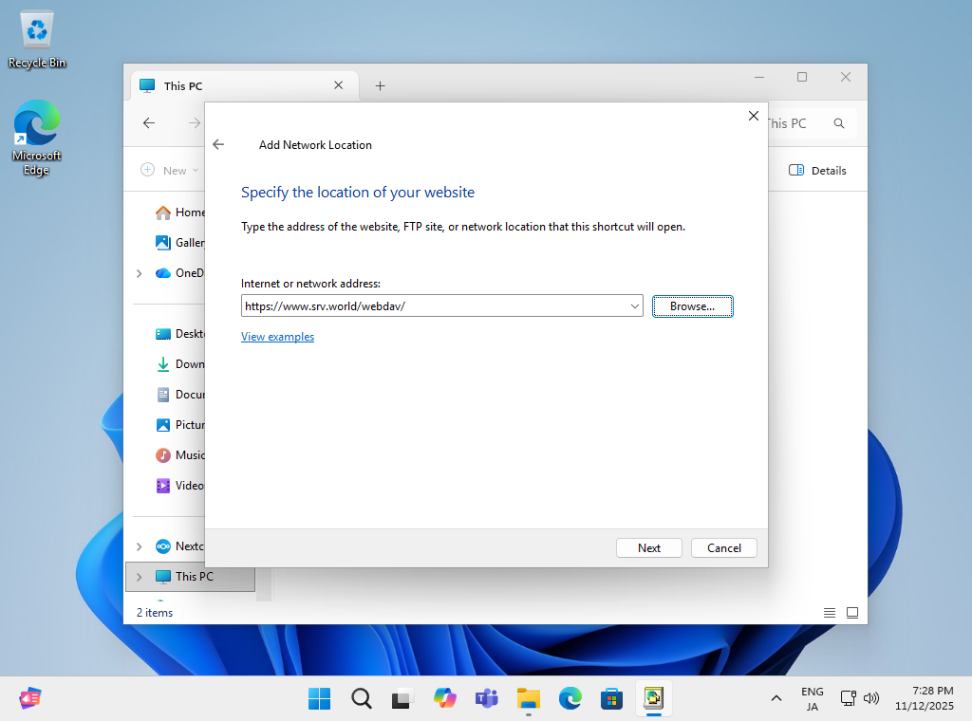Open the Recycle Bin desktop icon

click(37, 39)
